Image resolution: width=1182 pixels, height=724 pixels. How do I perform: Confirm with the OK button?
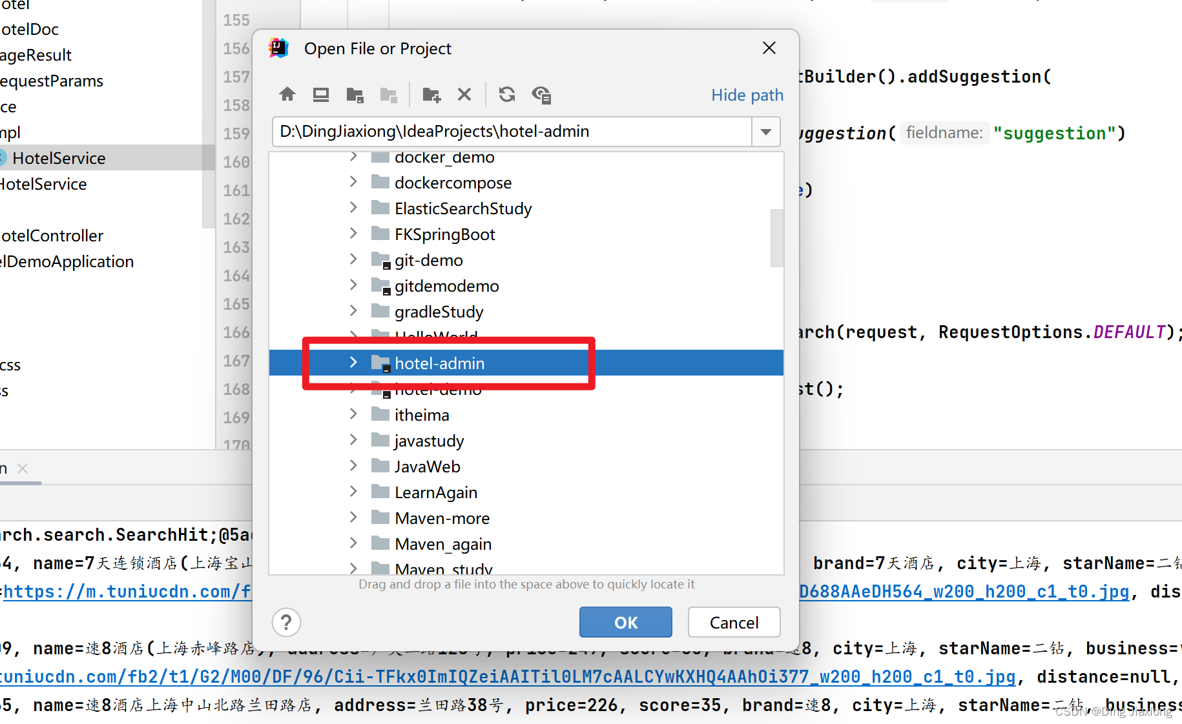pos(626,622)
